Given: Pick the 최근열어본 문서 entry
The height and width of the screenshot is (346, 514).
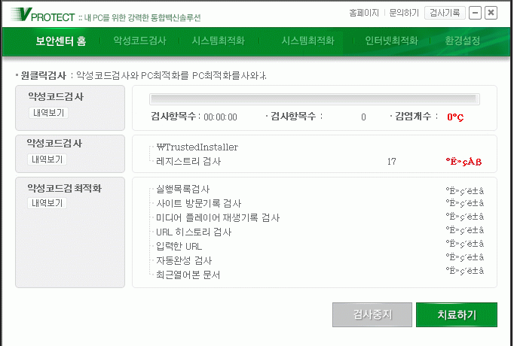Looking at the screenshot, I should pos(188,275).
